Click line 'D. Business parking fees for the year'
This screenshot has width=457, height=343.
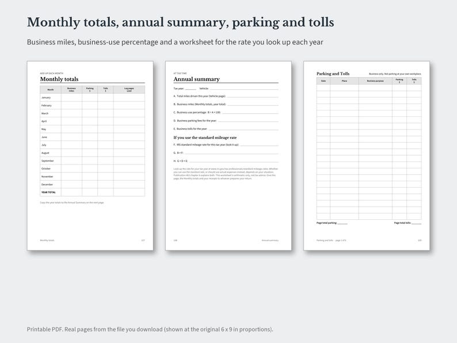(226, 121)
